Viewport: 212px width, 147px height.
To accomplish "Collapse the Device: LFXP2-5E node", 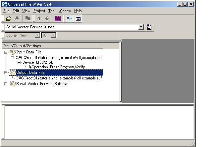I will point(19,62).
